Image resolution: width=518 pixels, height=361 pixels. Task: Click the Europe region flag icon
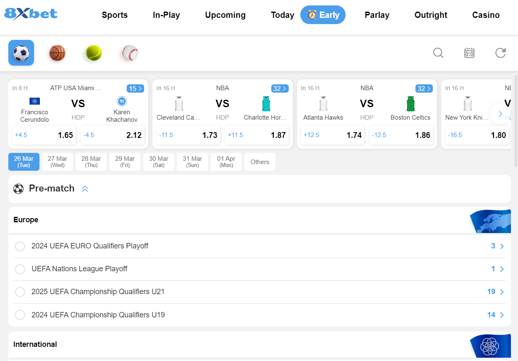(x=490, y=221)
